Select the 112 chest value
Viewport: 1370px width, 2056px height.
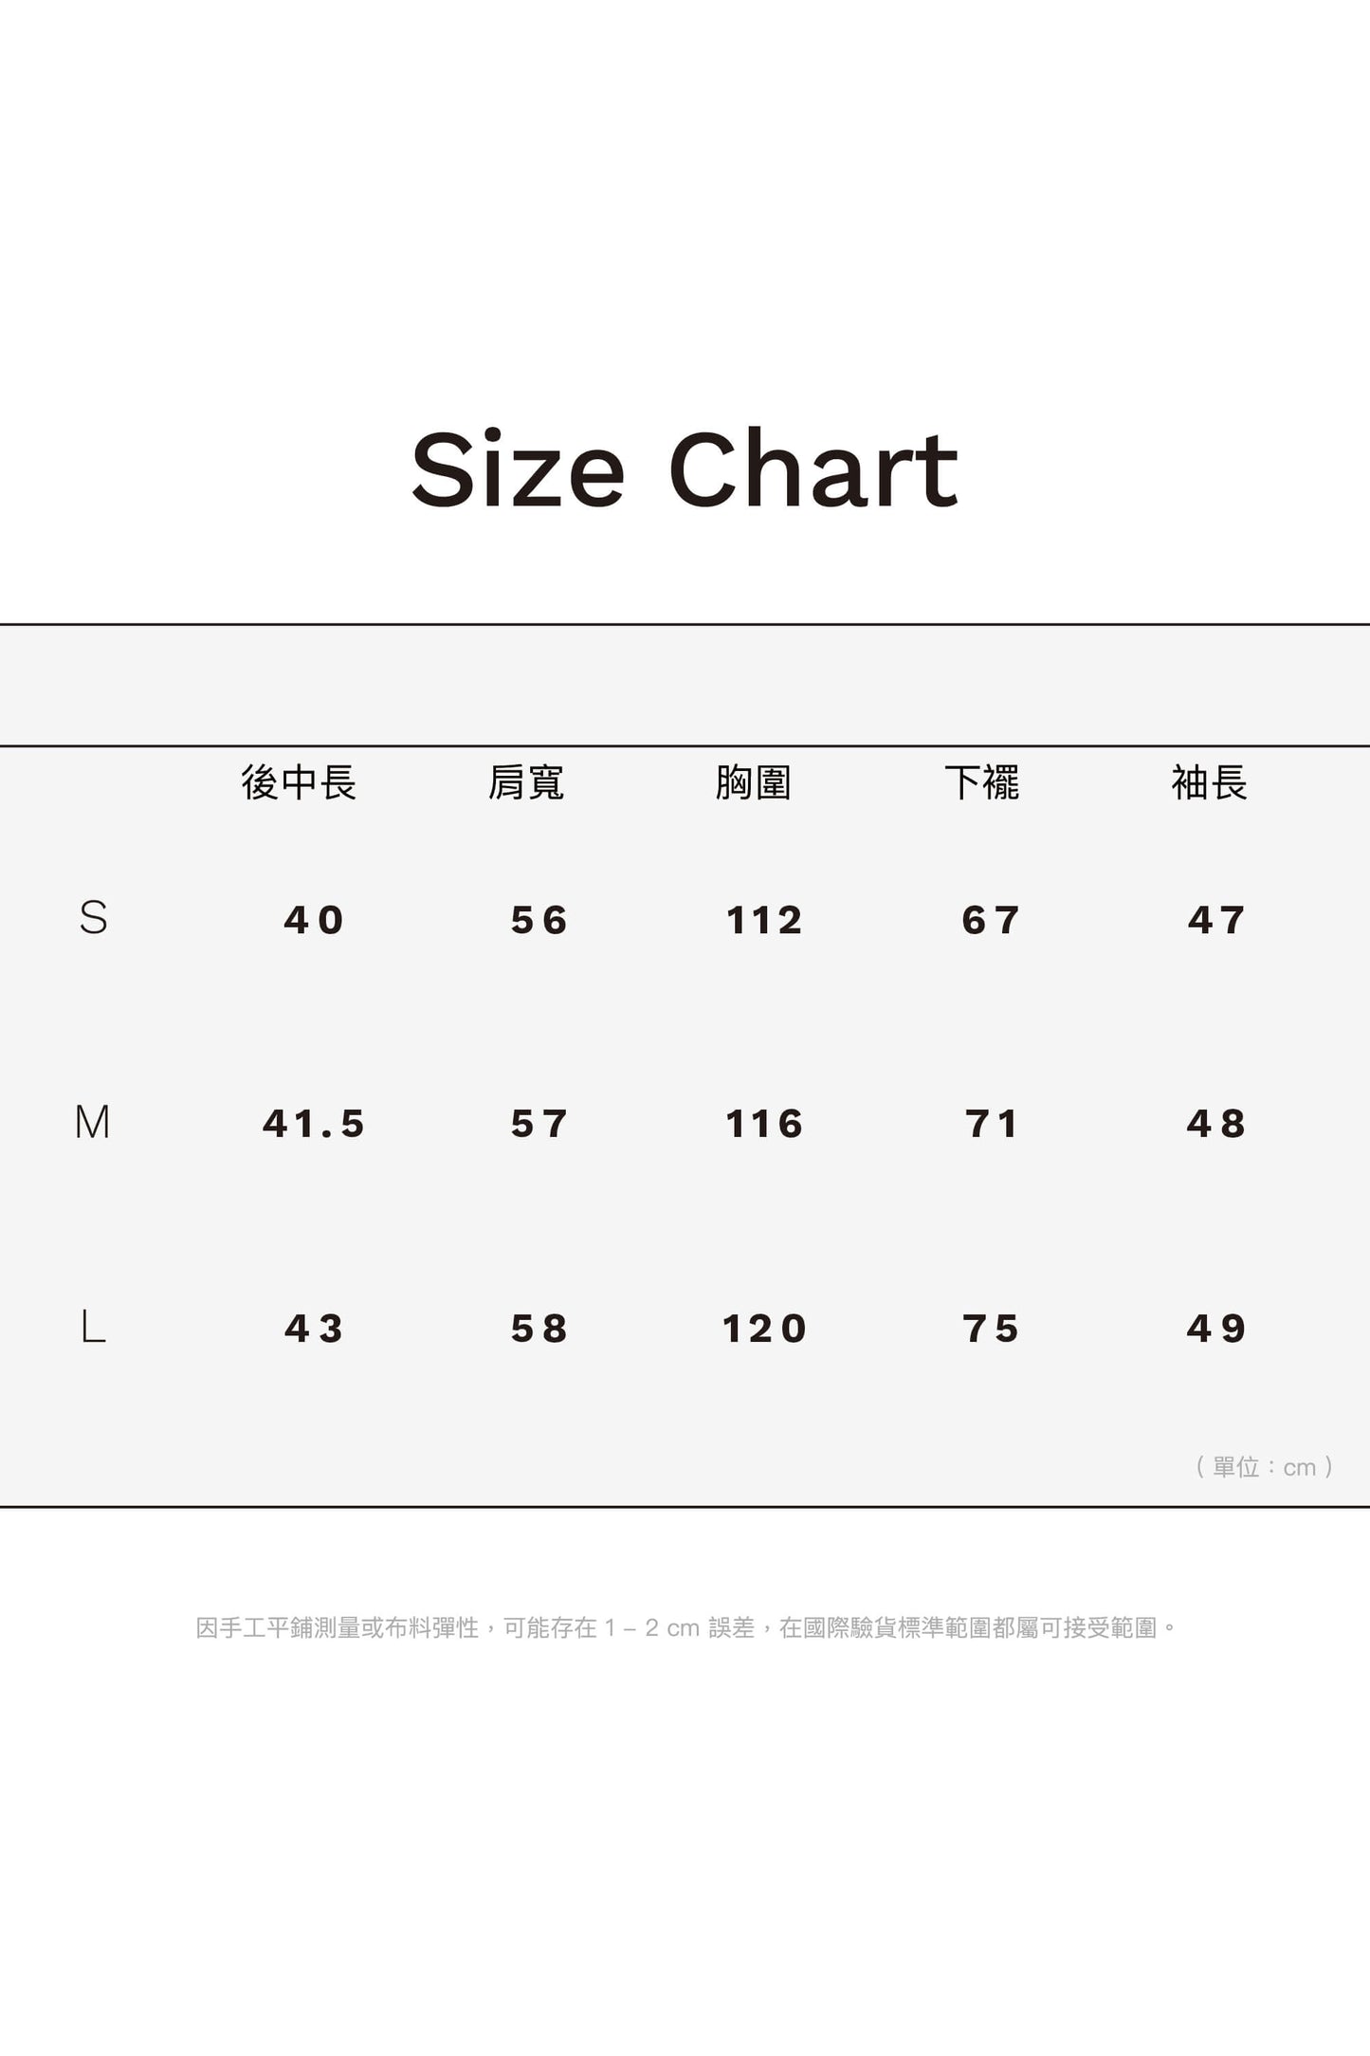coord(764,921)
